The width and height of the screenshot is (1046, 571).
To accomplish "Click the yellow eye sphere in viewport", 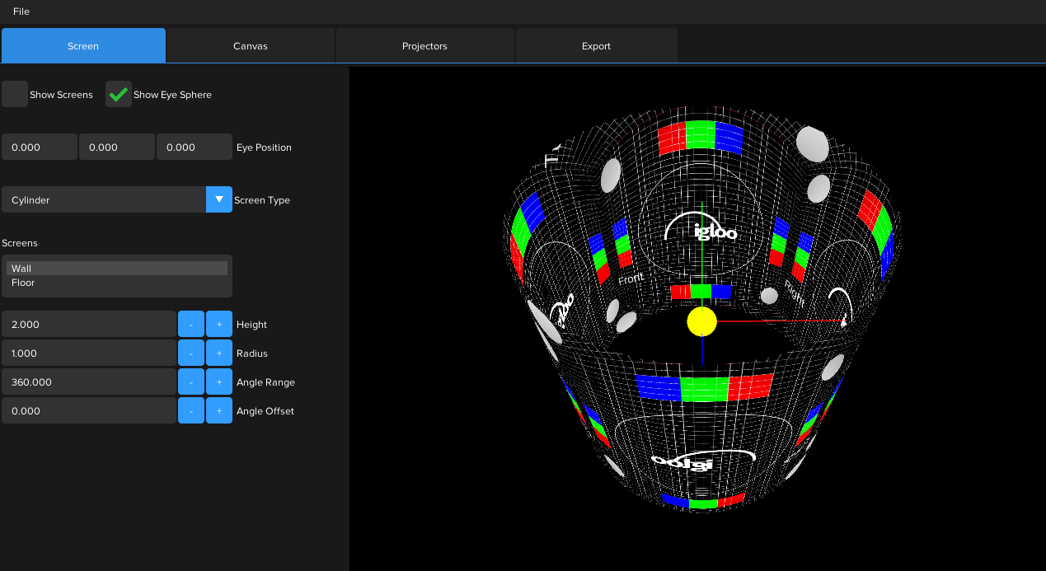I will [701, 321].
